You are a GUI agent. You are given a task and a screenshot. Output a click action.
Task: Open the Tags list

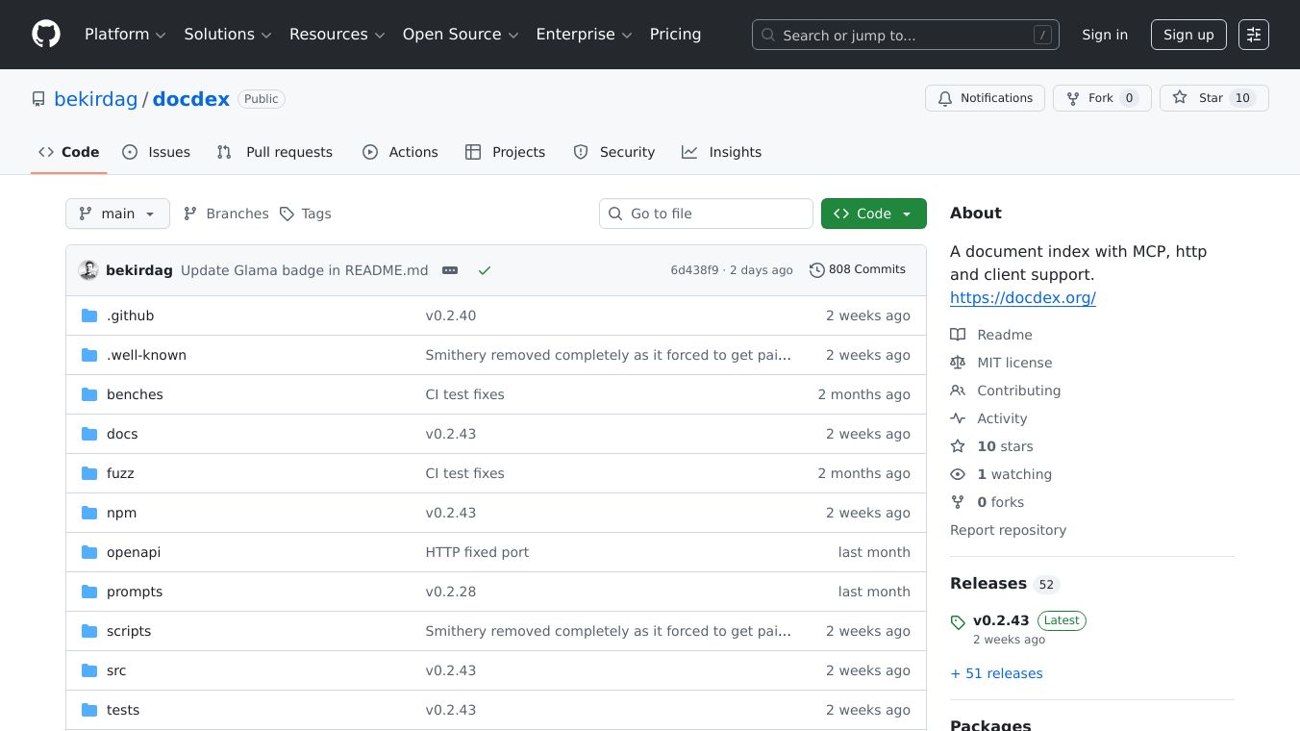306,214
